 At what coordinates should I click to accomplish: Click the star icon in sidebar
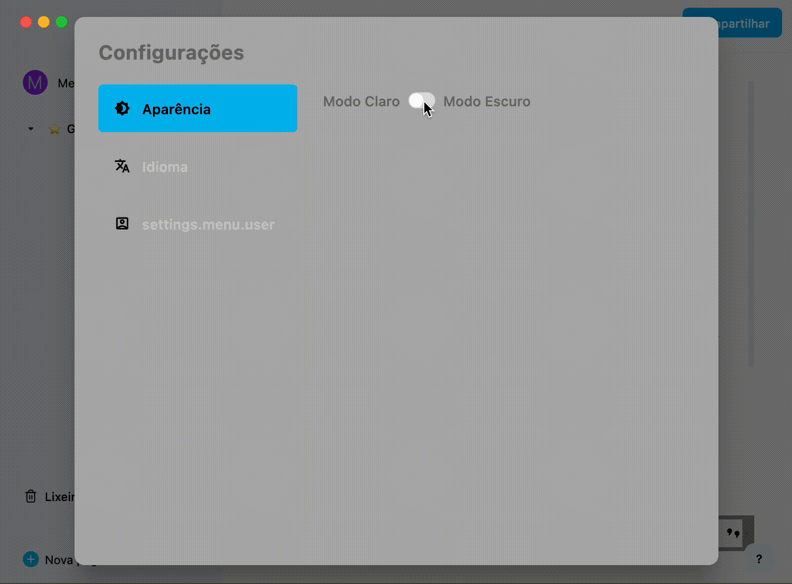55,129
